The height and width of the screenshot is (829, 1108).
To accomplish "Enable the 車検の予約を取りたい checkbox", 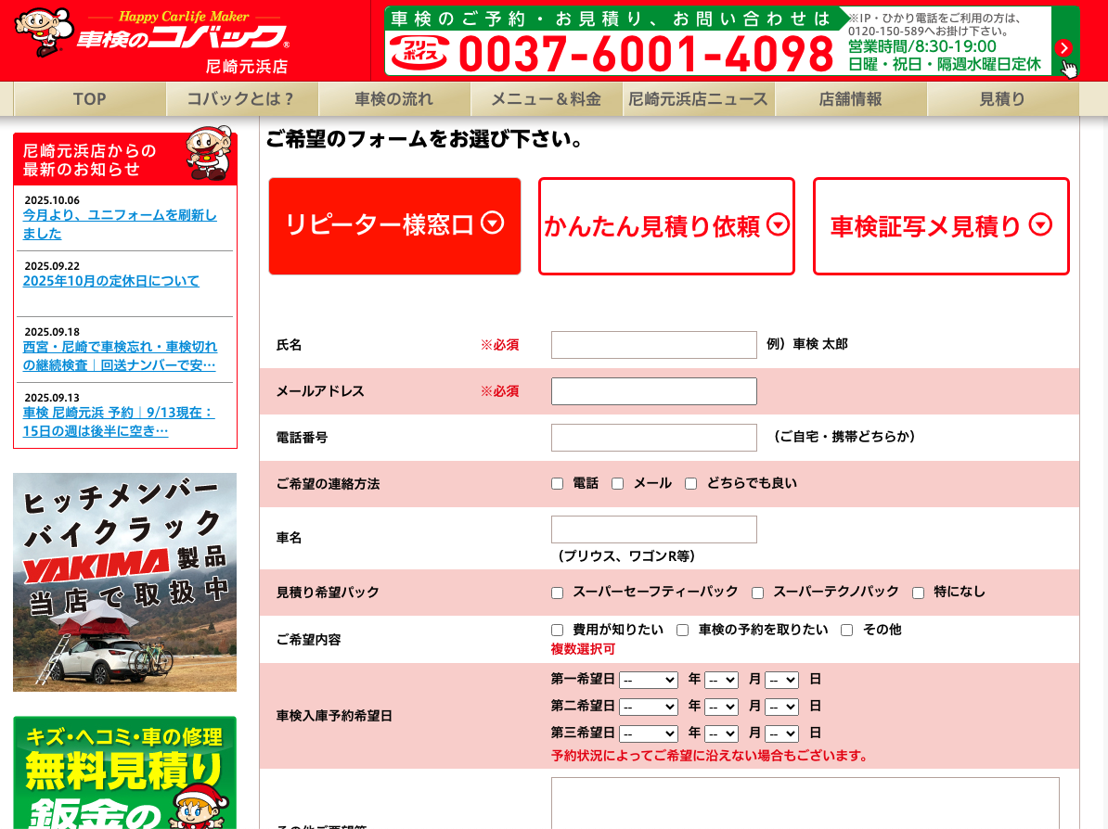I will 682,631.
